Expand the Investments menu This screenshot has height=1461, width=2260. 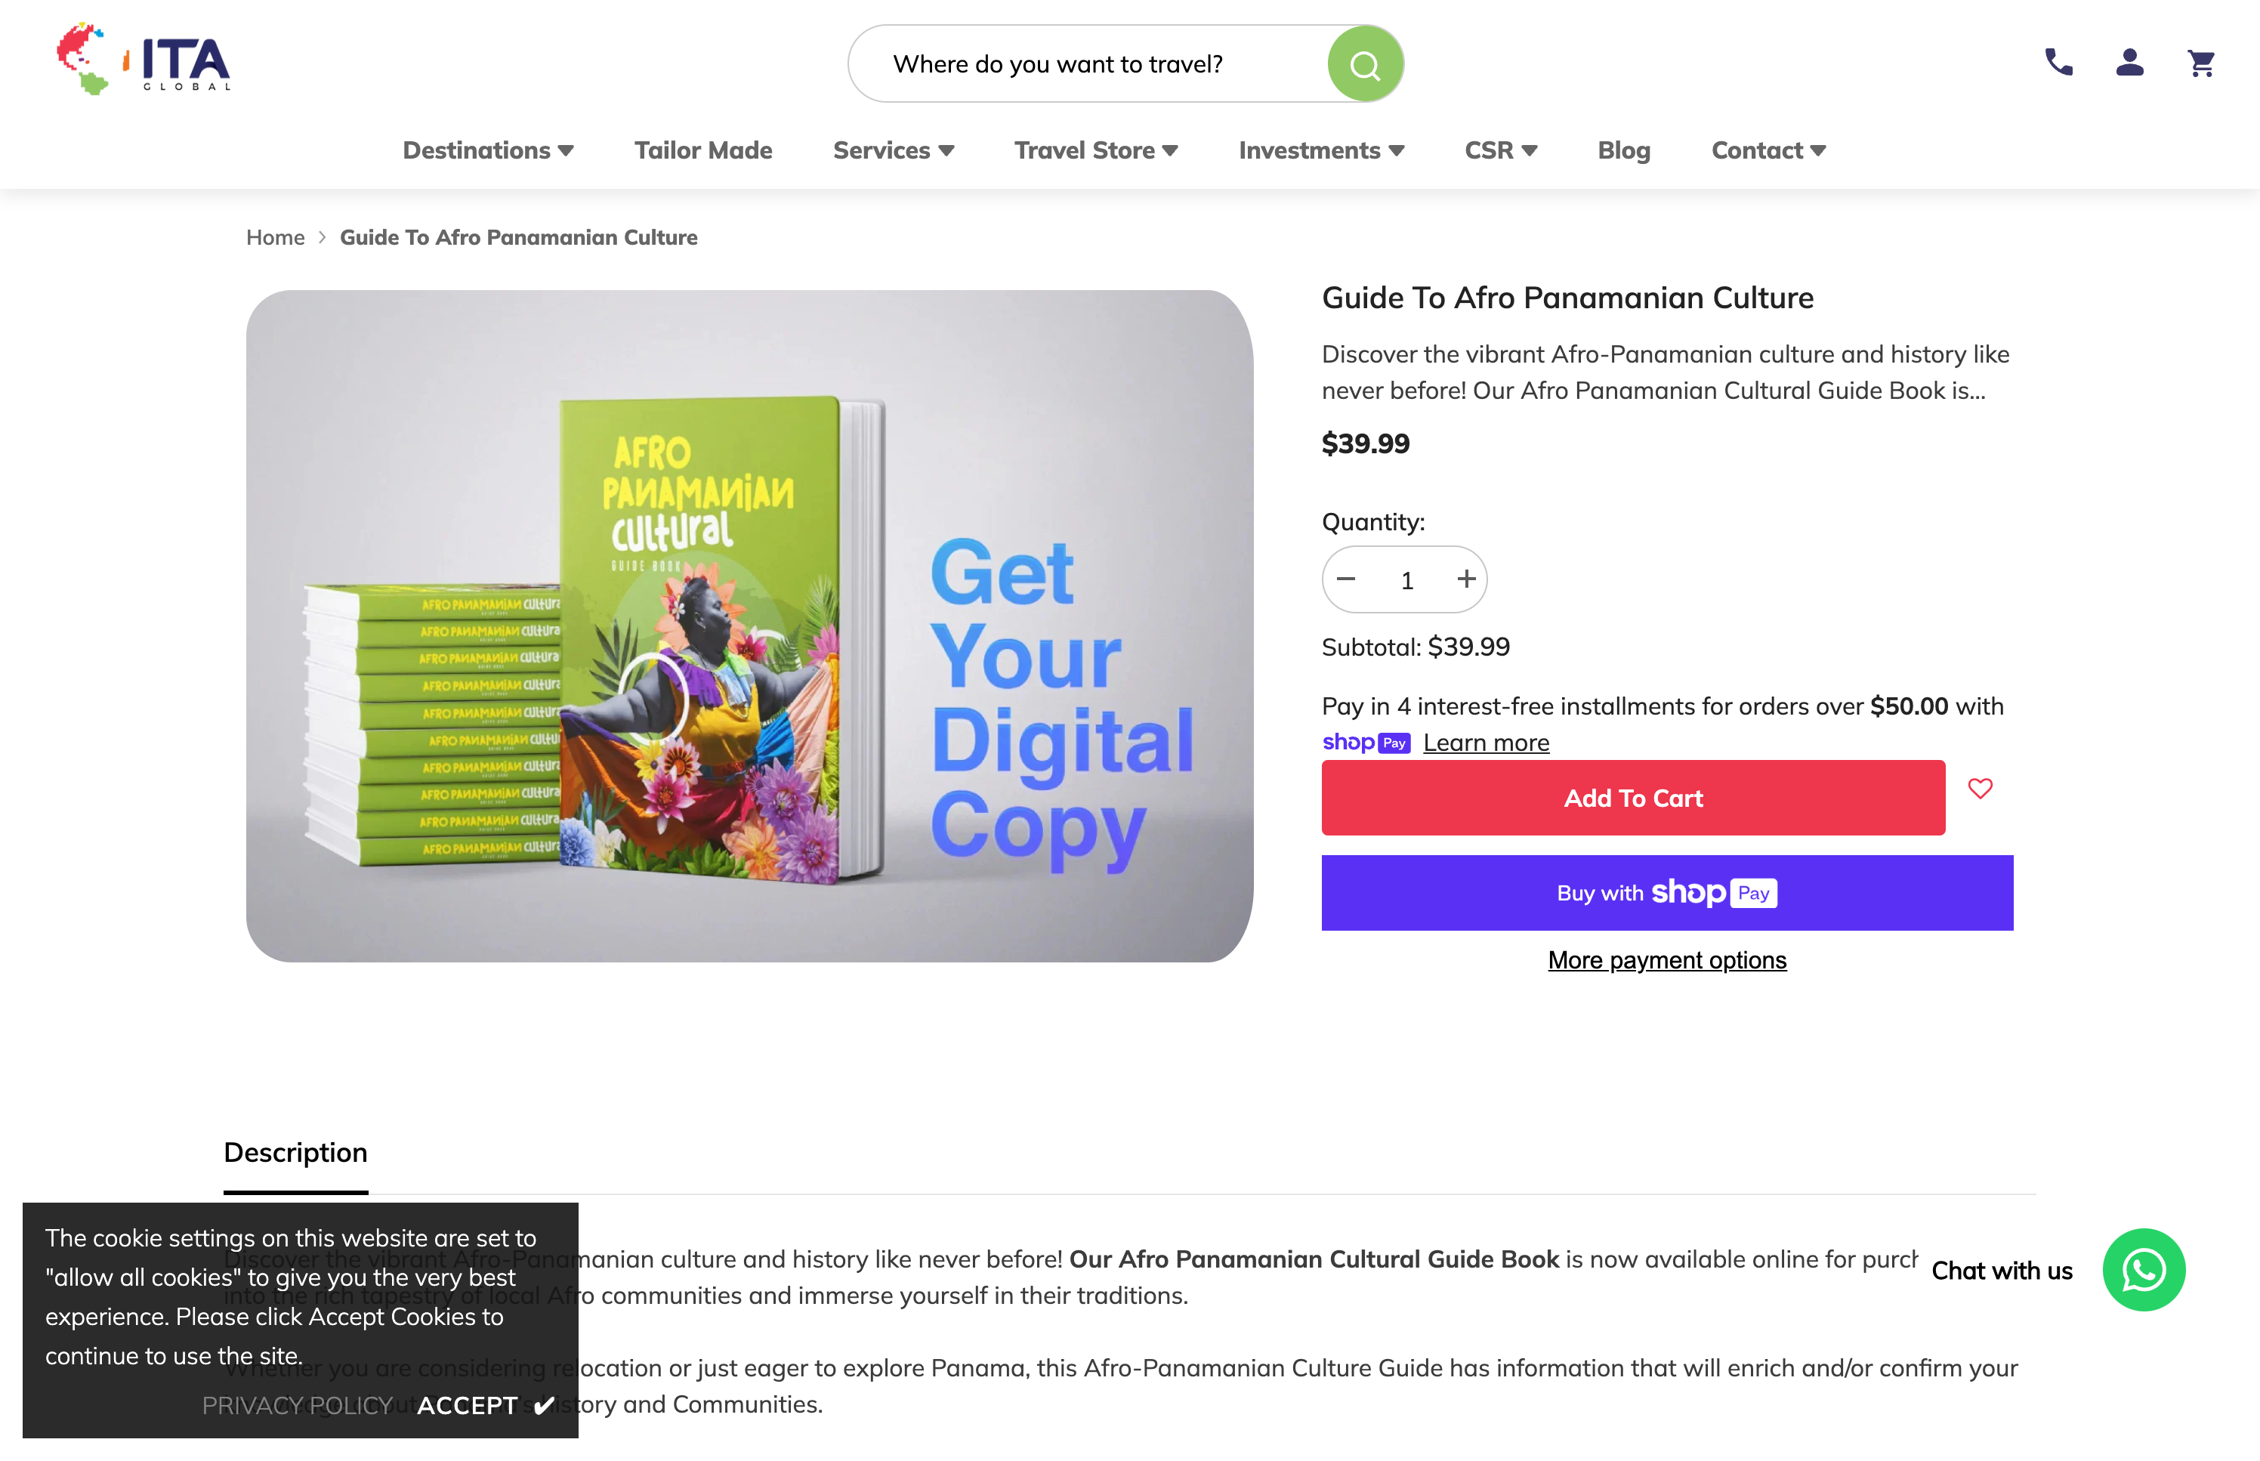coord(1320,150)
